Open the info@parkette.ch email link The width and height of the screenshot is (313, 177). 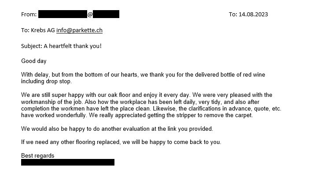(x=79, y=30)
